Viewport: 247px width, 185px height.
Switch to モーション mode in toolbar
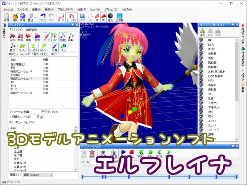click(71, 17)
